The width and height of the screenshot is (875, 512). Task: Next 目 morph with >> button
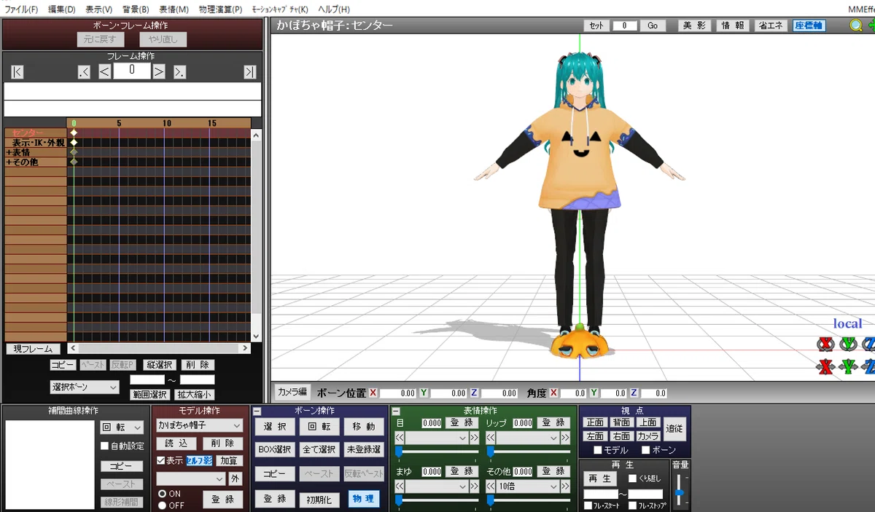(x=474, y=438)
